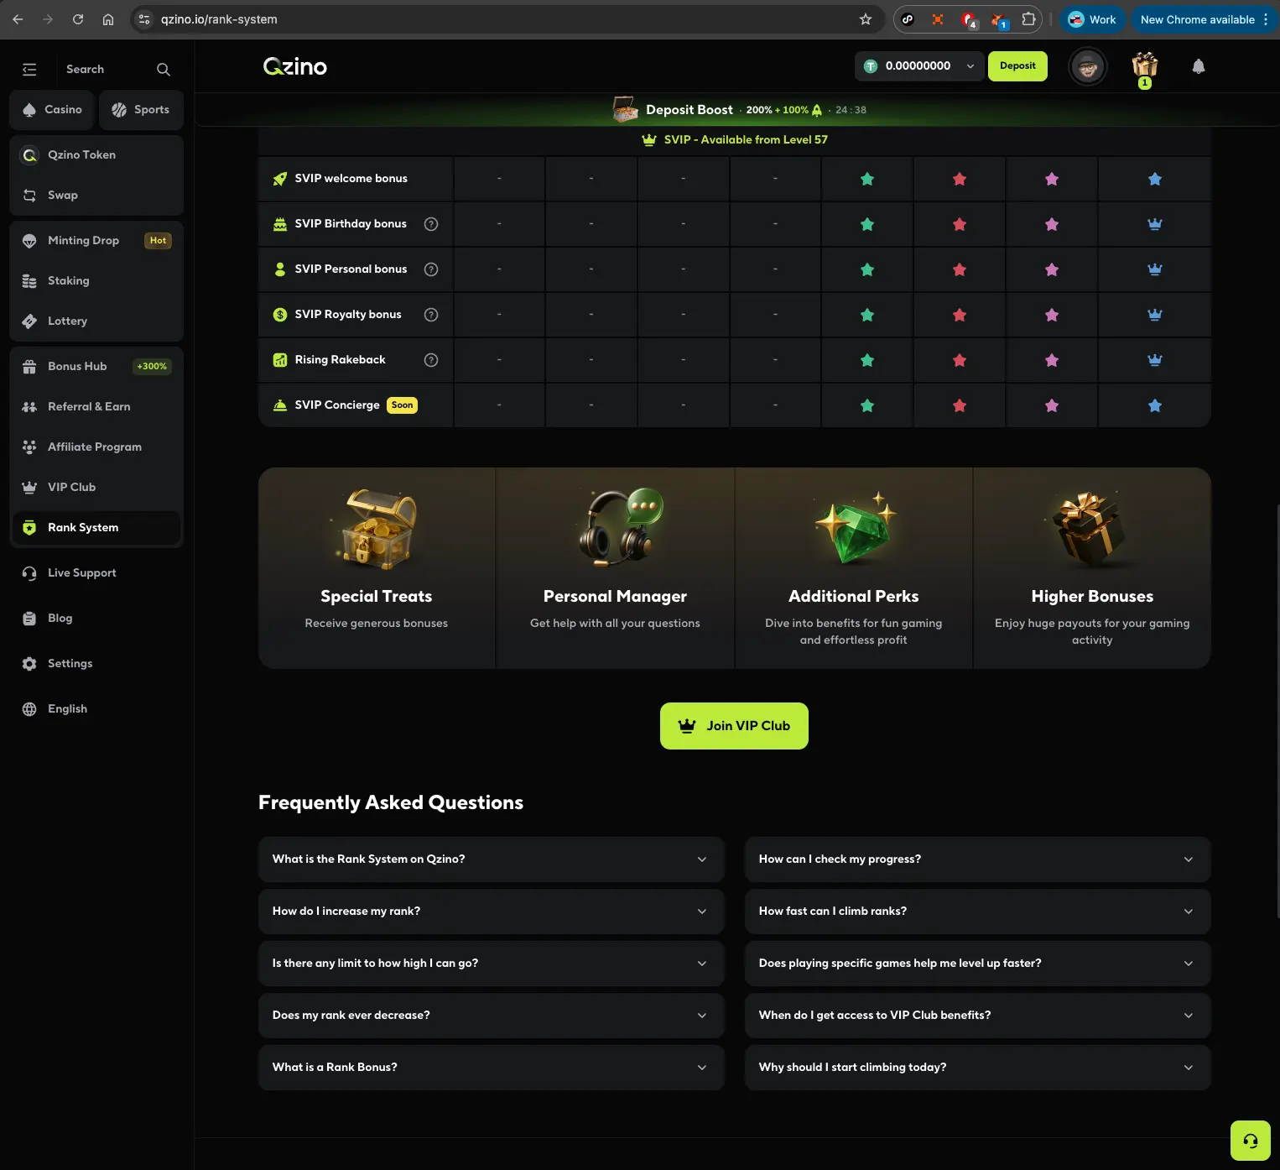Click the crown icon in SVIP Birthday bonus row

1155,224
